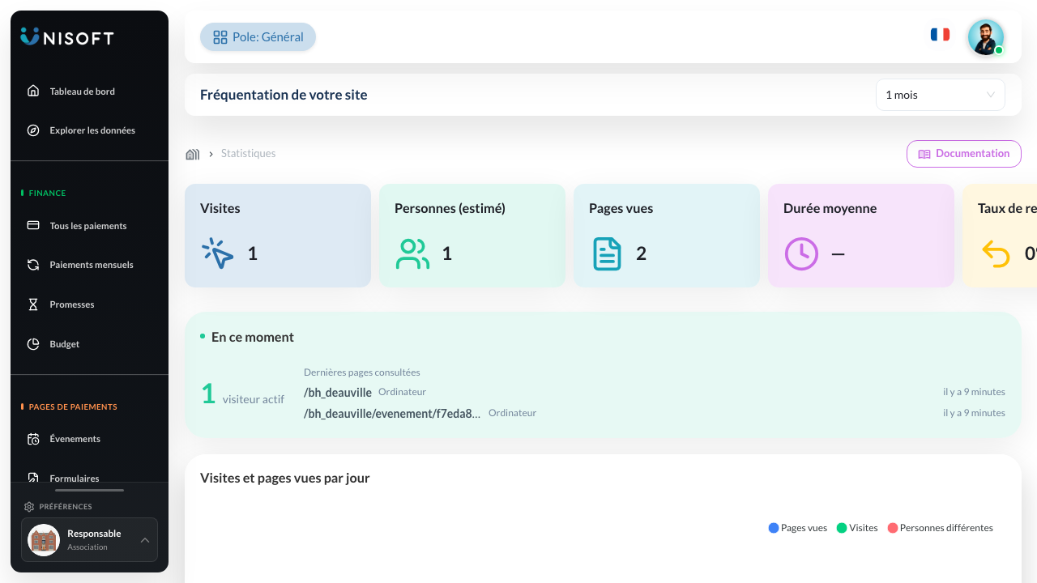Click the cursor icon in the Visites card
This screenshot has width=1037, height=583.
coord(218,253)
